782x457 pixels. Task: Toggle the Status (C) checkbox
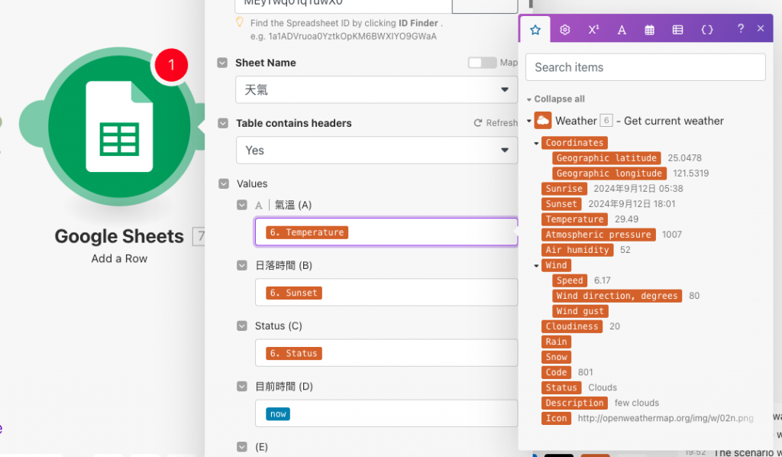242,326
